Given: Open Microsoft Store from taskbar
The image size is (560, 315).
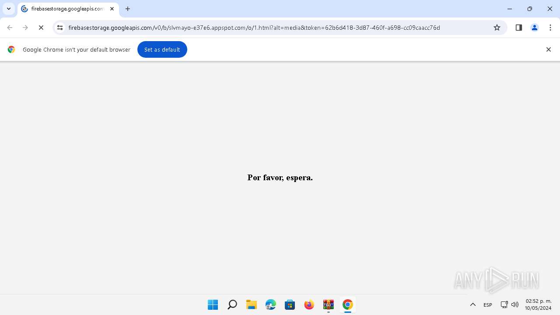Looking at the screenshot, I should click(290, 304).
